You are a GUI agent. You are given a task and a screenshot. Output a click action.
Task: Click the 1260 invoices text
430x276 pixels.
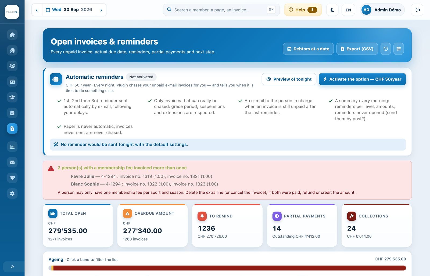coord(135,239)
